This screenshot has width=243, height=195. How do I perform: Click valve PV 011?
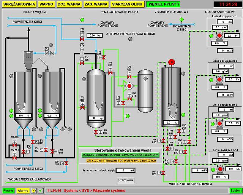(x=129, y=99)
